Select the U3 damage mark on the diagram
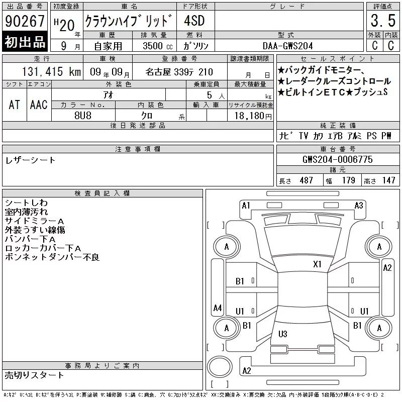The image size is (402, 402). tap(282, 334)
